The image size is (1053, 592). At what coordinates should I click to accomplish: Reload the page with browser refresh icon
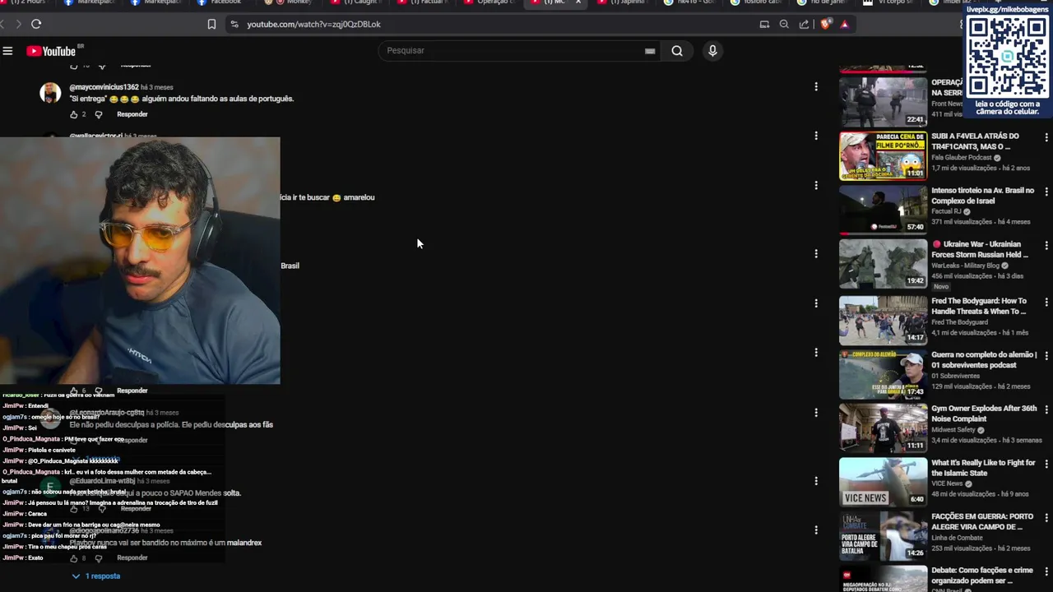pyautogui.click(x=36, y=24)
